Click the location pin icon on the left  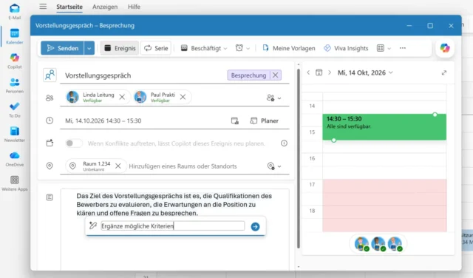coord(50,166)
